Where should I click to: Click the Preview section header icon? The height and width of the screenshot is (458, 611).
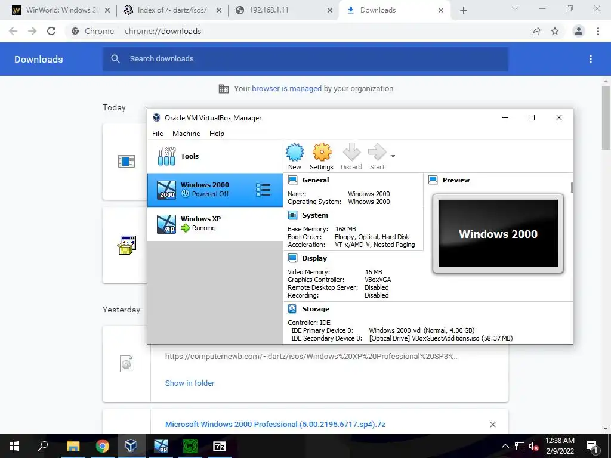433,180
